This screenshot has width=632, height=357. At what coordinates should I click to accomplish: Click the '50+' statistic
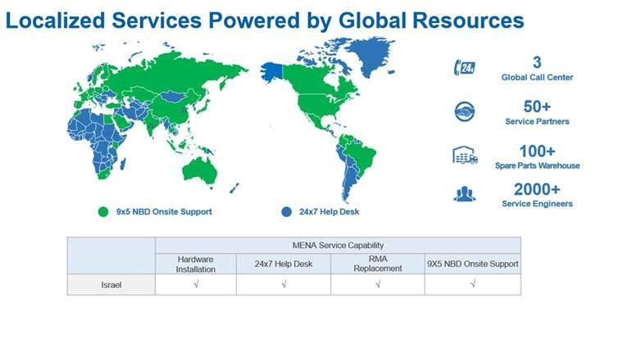click(x=537, y=106)
